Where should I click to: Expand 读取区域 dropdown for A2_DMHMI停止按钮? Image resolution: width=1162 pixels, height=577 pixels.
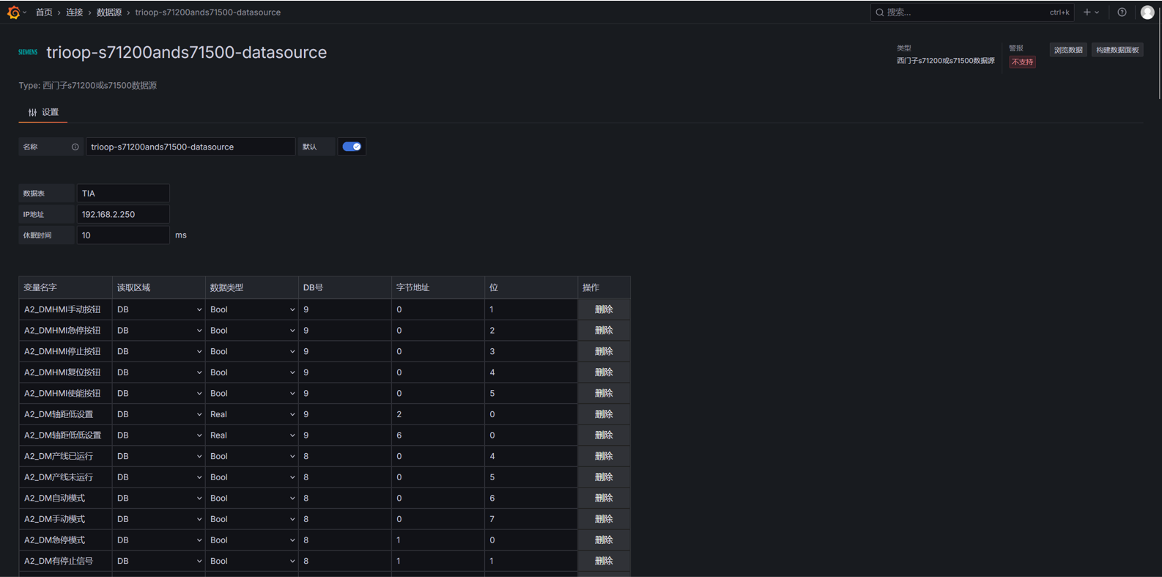159,351
